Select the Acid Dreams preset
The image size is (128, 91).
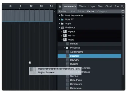90,52
